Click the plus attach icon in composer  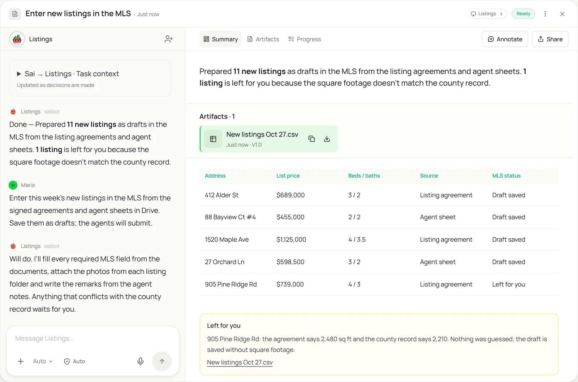[x=21, y=361]
